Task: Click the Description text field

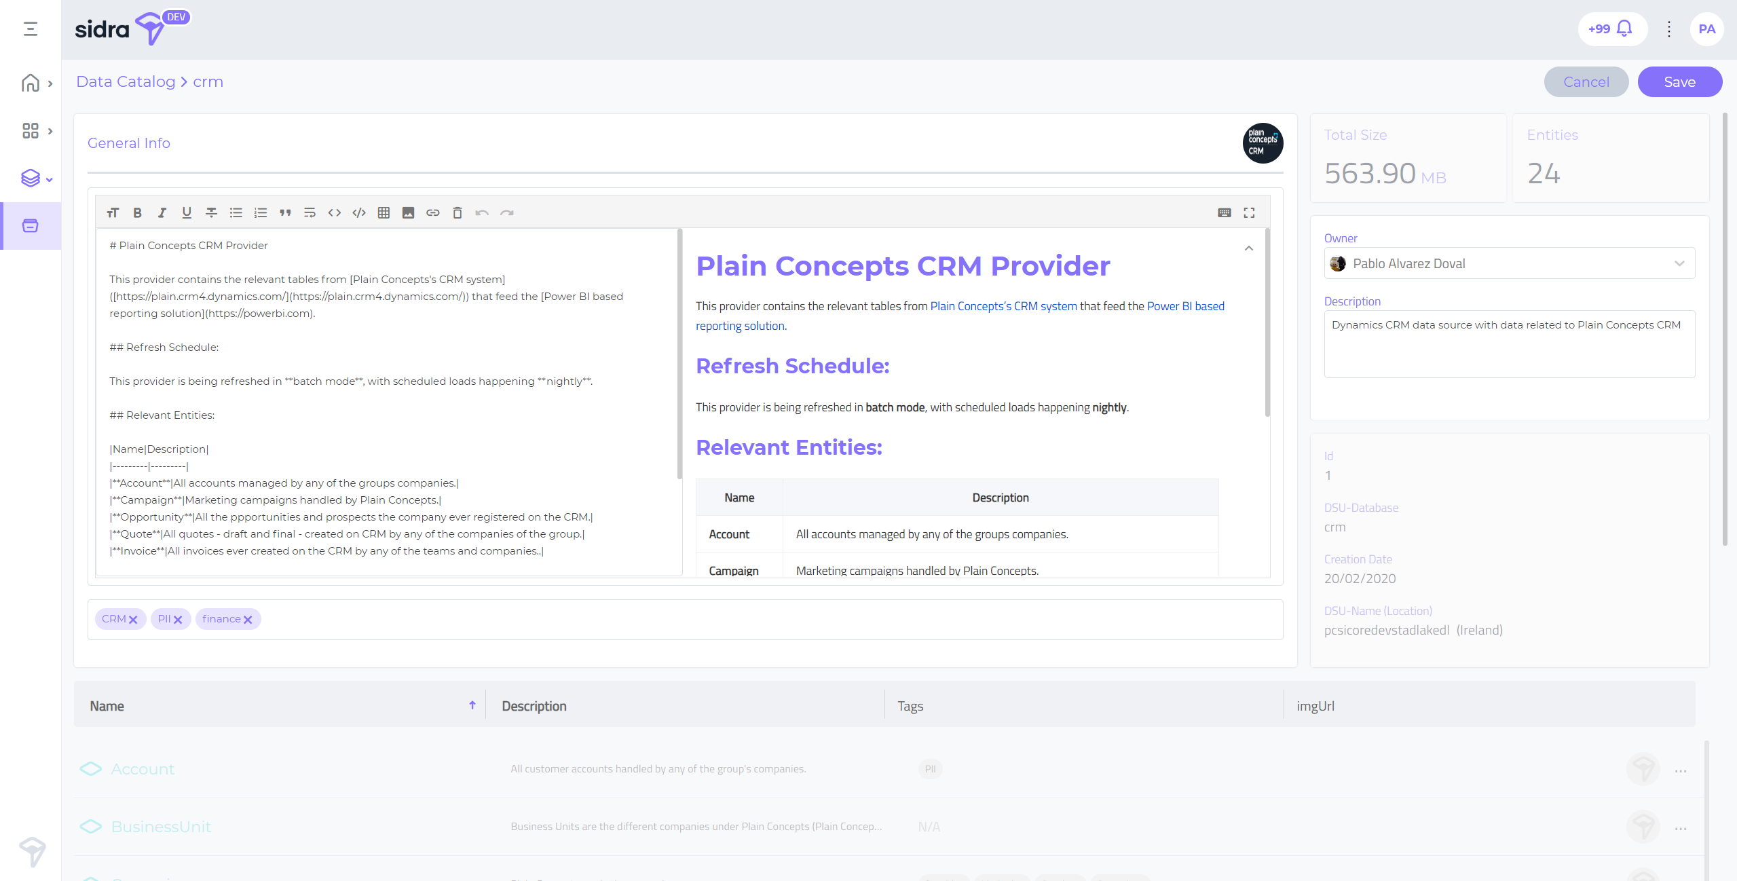Action: point(1509,343)
